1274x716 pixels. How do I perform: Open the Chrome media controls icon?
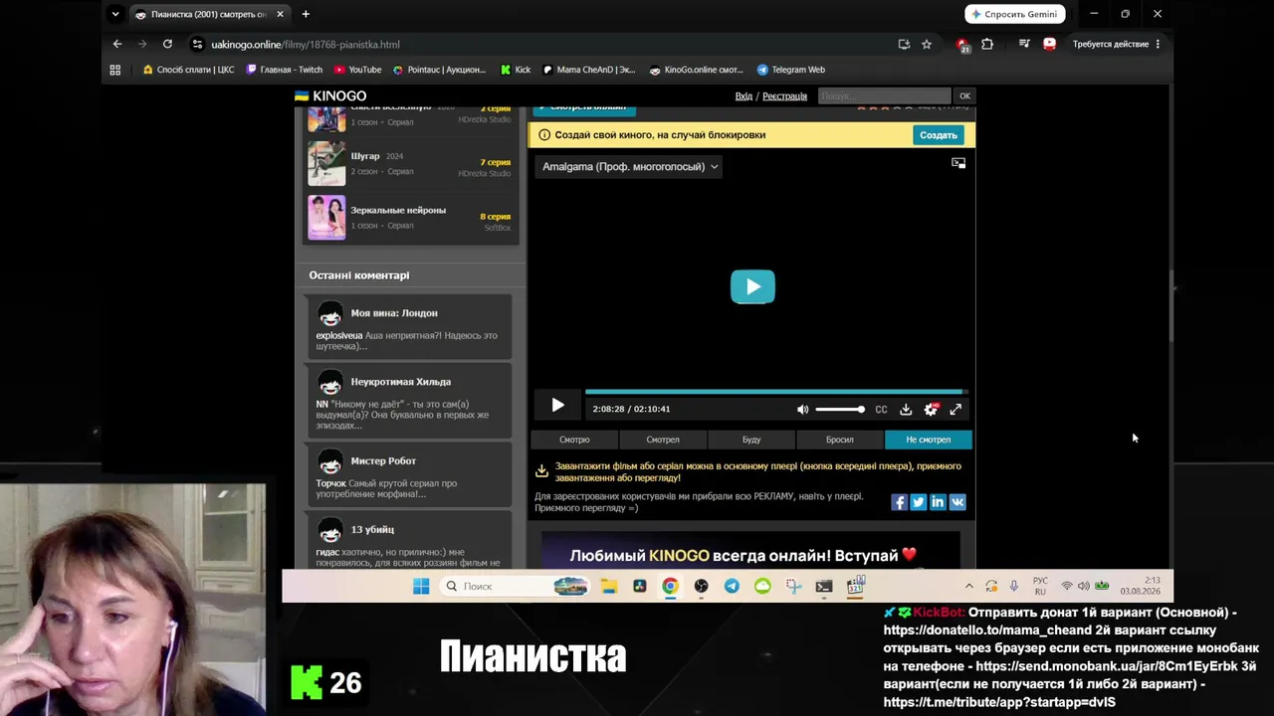coord(1024,44)
